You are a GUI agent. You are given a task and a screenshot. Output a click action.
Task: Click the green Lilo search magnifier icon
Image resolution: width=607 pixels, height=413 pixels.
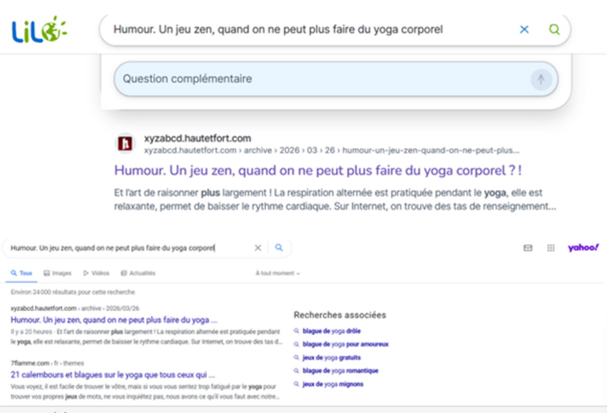(554, 30)
